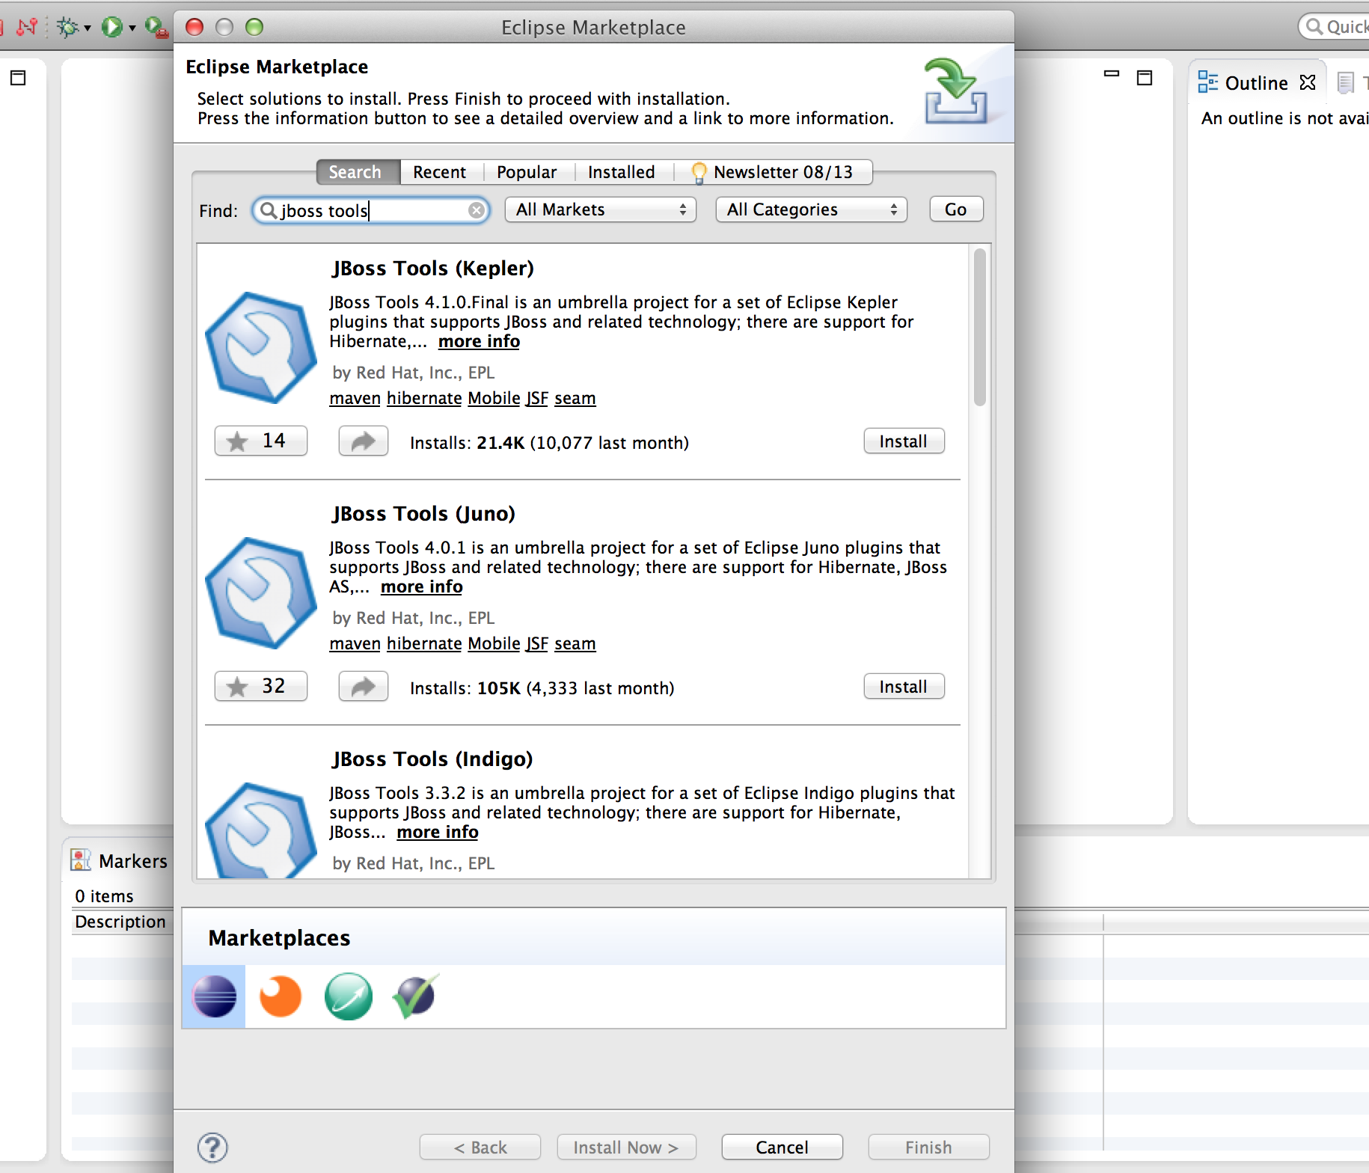Image resolution: width=1369 pixels, height=1173 pixels.
Task: Click the share arrow for JBoss Tools (Kepler)
Action: 363,441
